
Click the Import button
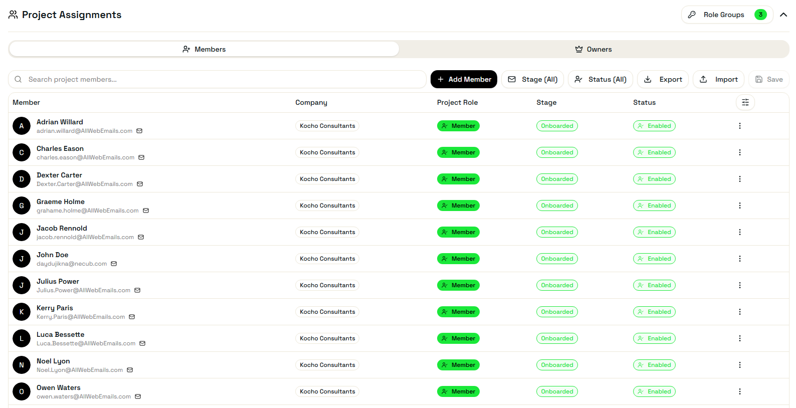pyautogui.click(x=719, y=79)
